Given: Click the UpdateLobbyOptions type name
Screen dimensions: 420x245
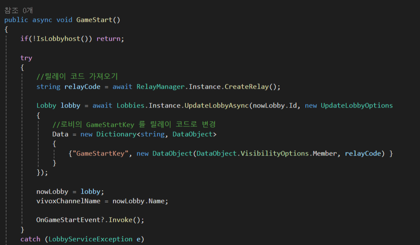Looking at the screenshot, I should pos(357,106).
